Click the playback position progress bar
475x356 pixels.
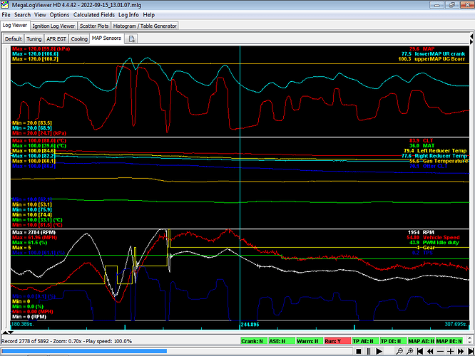point(177,351)
